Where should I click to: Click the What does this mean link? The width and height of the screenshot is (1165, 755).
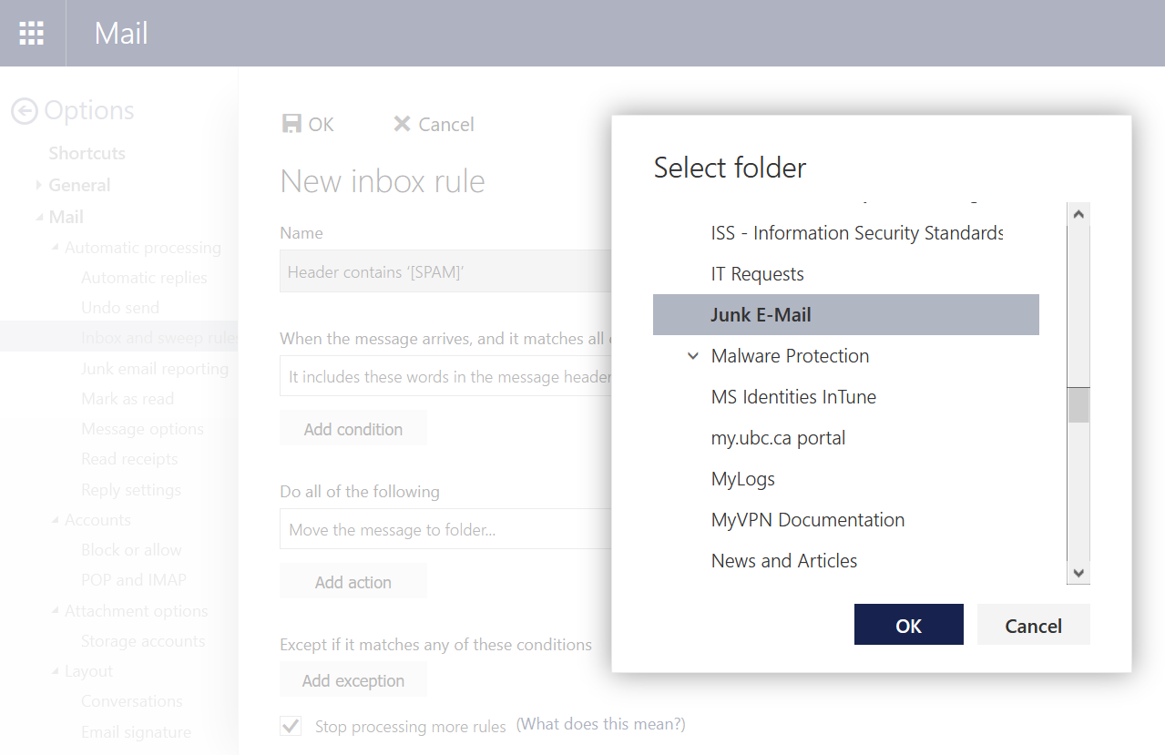[x=600, y=724]
